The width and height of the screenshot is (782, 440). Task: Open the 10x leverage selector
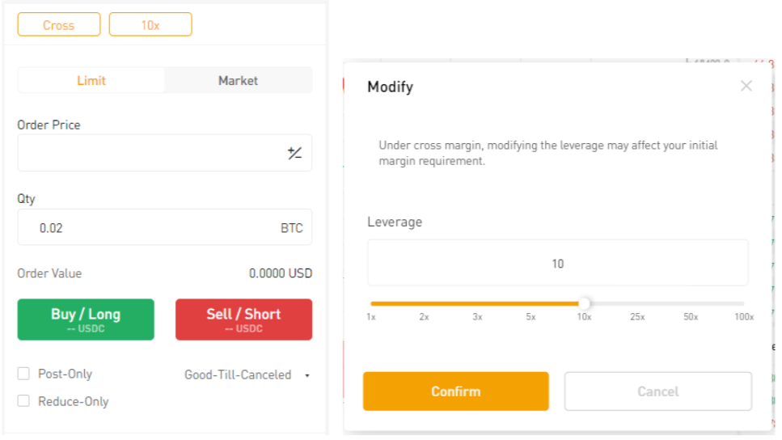[x=150, y=25]
